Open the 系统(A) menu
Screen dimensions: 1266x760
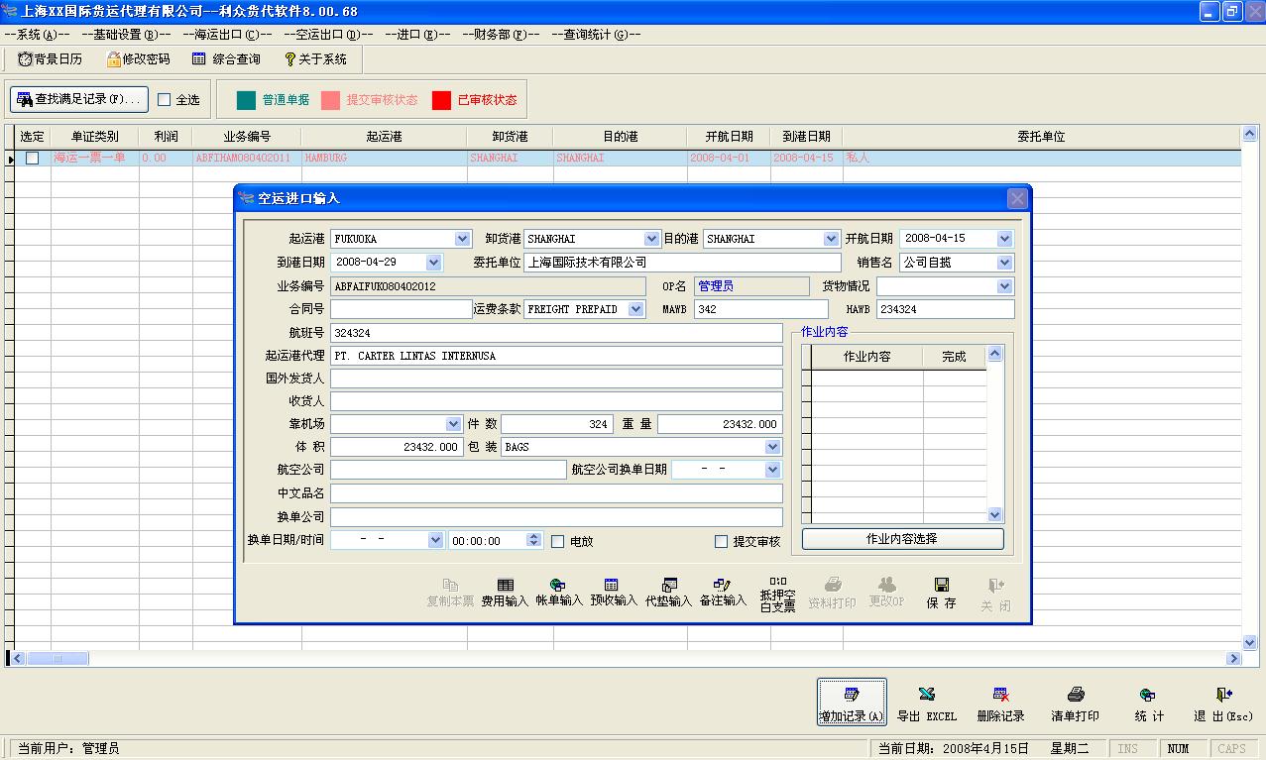[x=37, y=34]
